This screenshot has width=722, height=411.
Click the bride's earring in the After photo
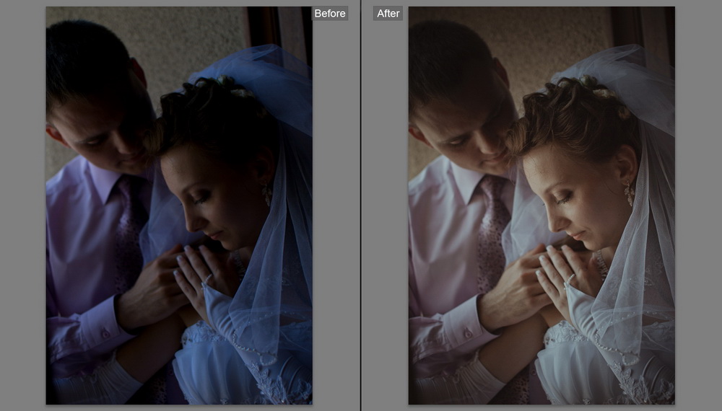629,192
